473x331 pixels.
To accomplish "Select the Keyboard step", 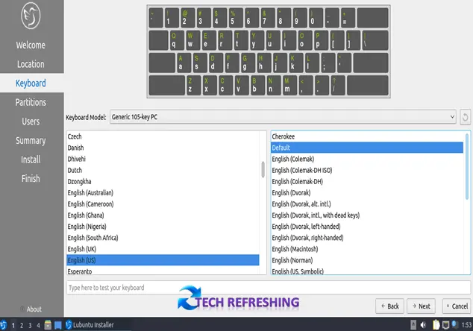I will coord(31,83).
